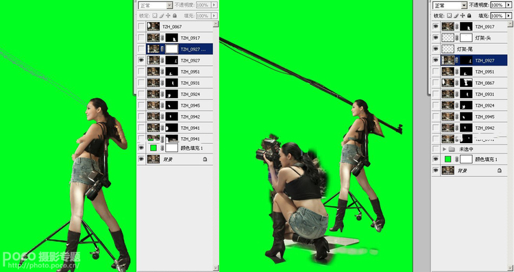
Task: Open the opacity slider arrow in right panel
Action: [509, 5]
